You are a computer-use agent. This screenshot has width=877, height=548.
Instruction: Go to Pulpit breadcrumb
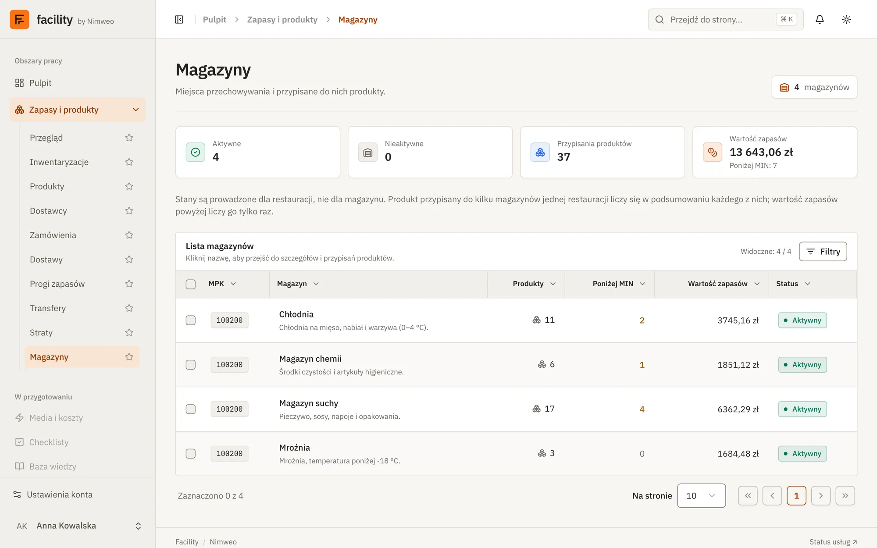(214, 19)
